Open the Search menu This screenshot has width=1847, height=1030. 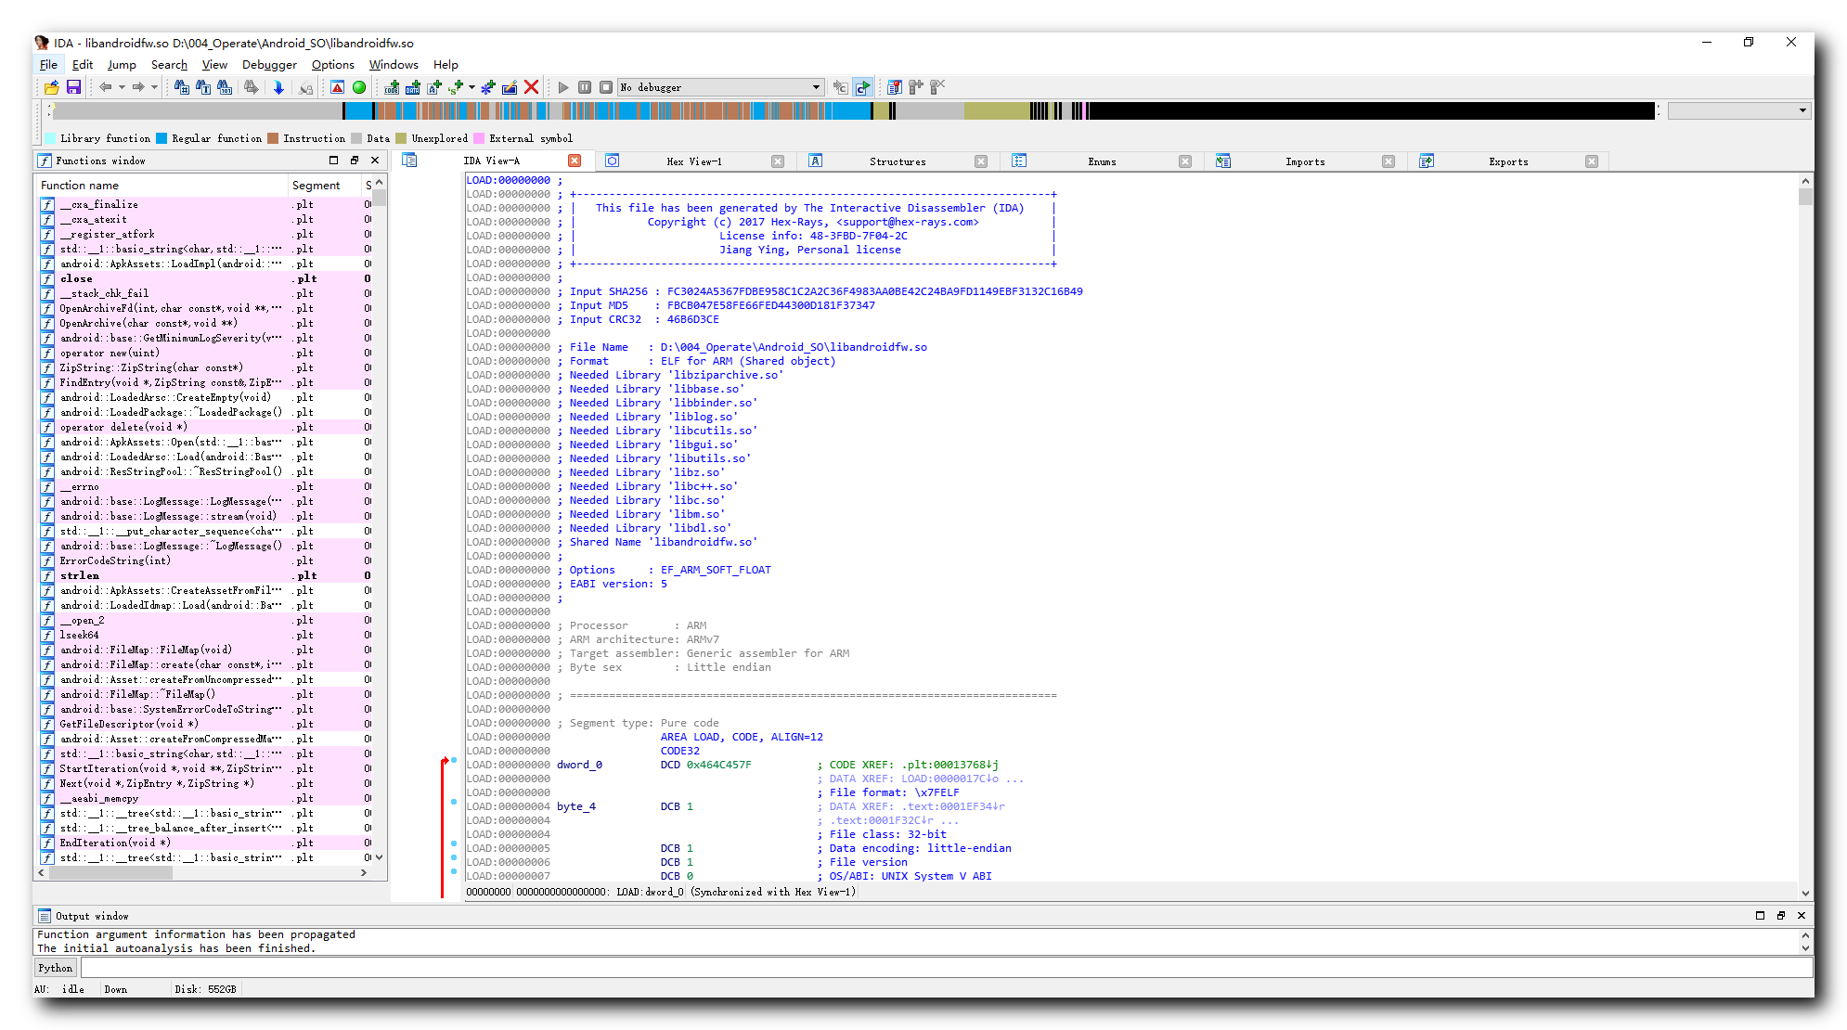[166, 63]
